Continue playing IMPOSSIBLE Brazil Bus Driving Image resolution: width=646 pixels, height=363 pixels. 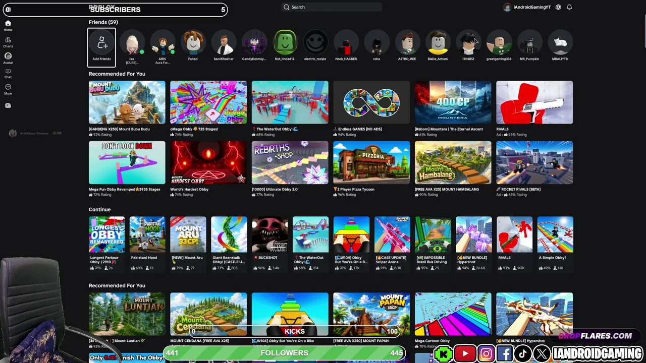point(433,234)
